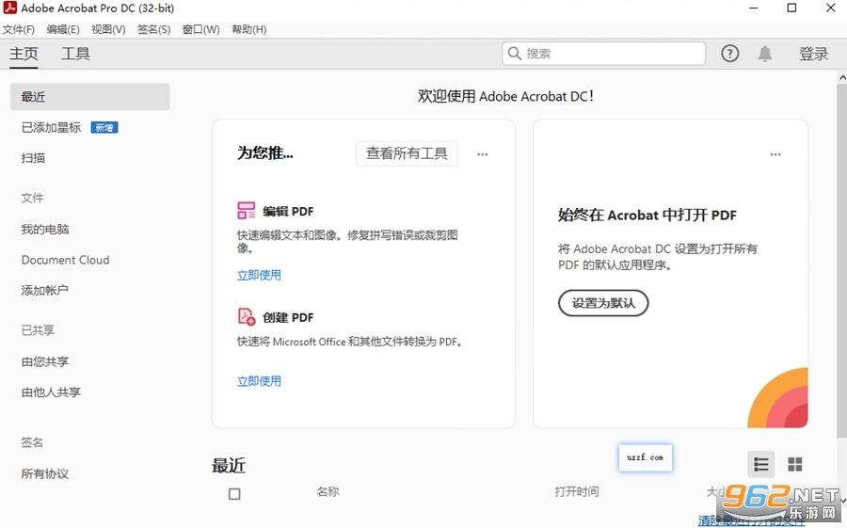Switch to the 主页 tab
847x528 pixels.
point(24,54)
